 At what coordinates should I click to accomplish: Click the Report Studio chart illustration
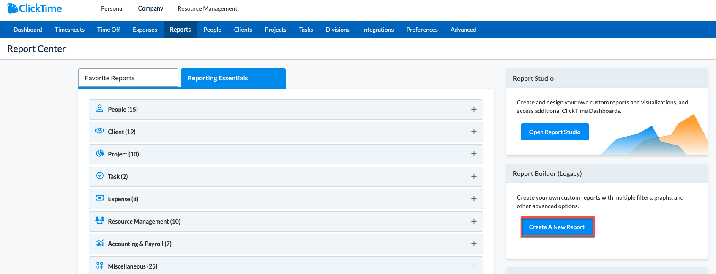coord(654,135)
